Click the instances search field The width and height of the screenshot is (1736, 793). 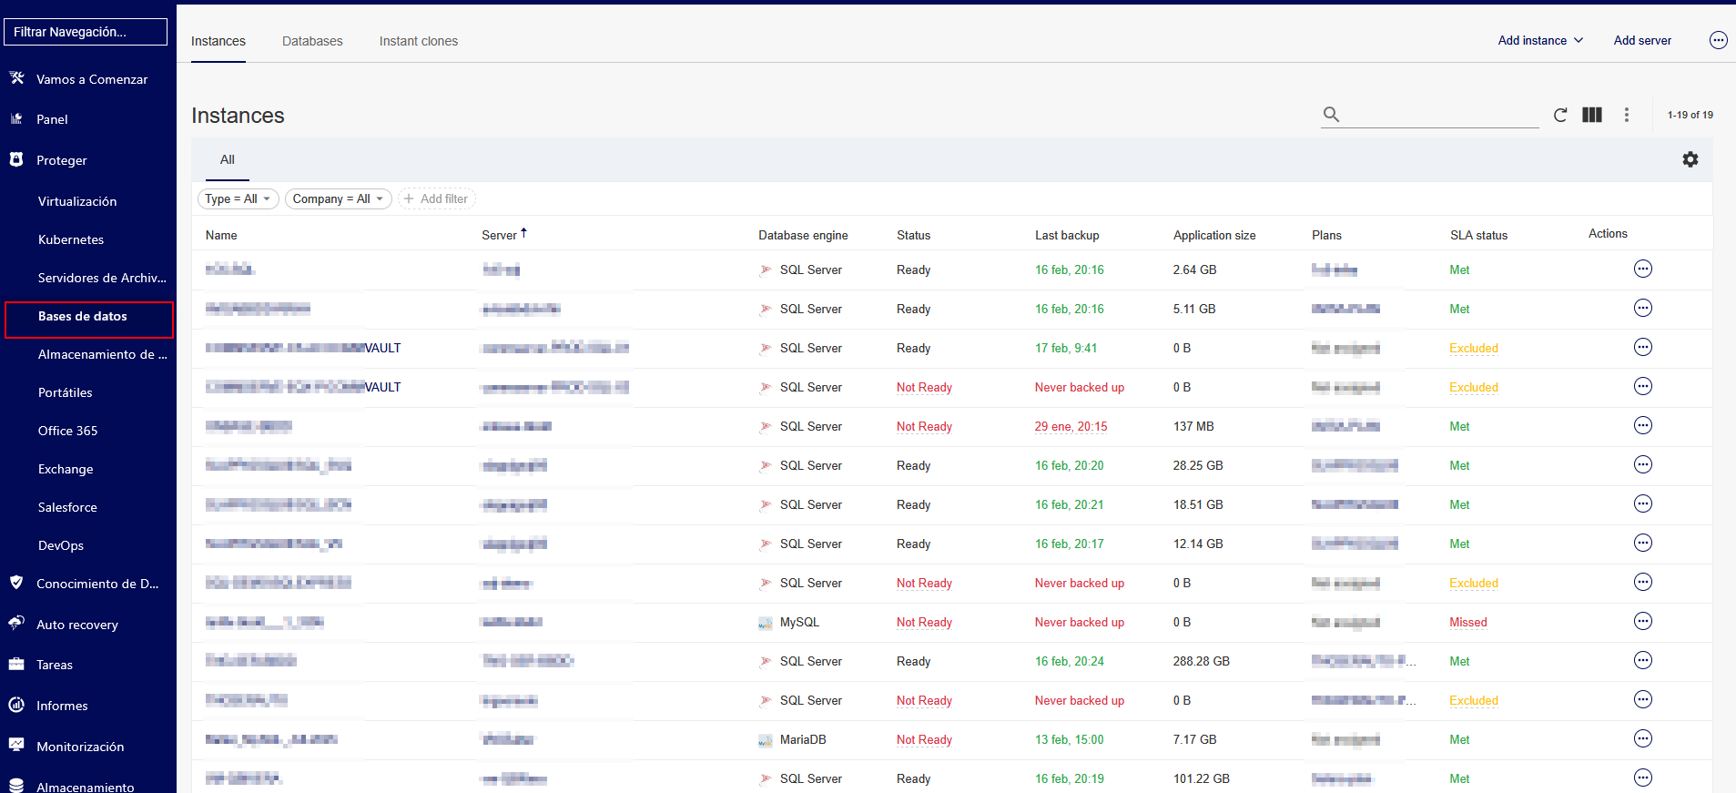(x=1430, y=115)
